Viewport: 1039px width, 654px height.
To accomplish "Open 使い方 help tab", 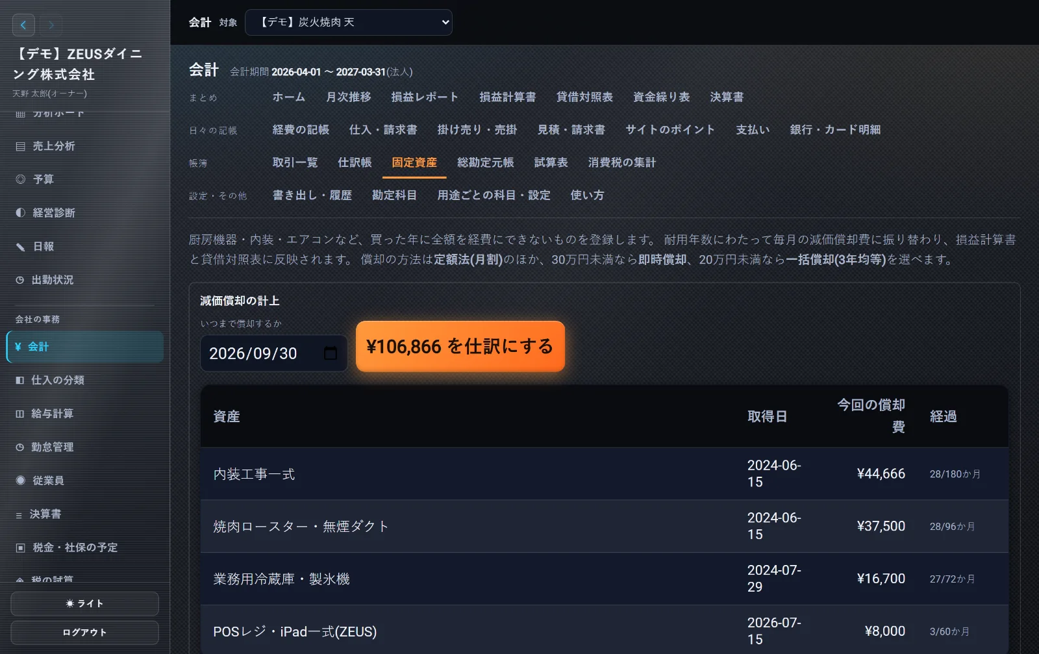I will coord(587,195).
